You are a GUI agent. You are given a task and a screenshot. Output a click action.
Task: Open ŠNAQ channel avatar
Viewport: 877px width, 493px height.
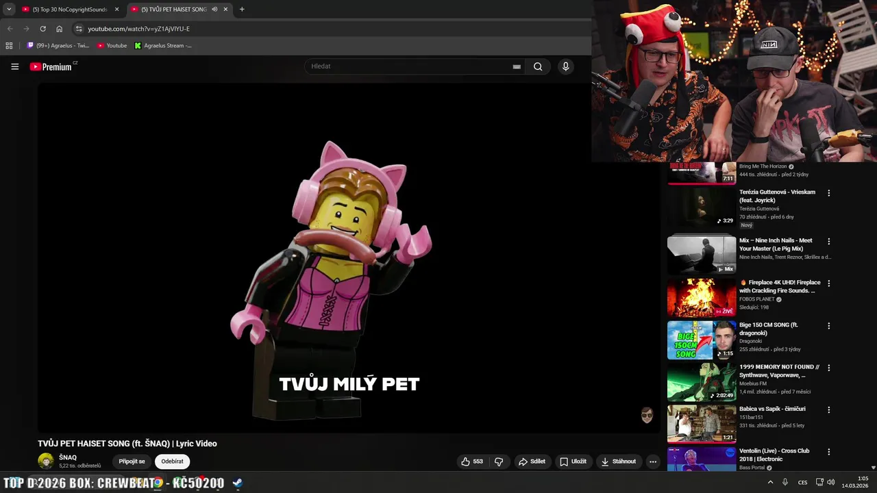coord(46,461)
